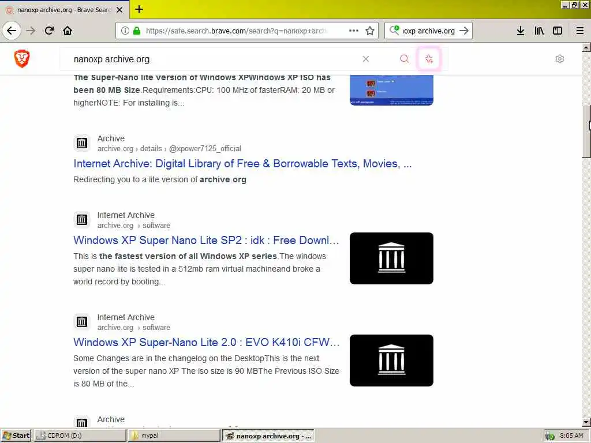The image size is (591, 443).
Task: Open the browser home page
Action: pos(68,31)
